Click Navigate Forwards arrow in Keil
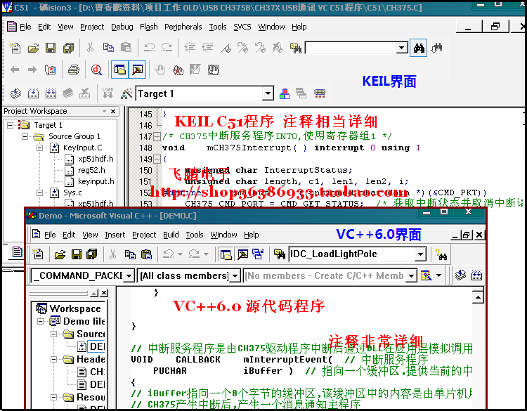The height and width of the screenshot is (411, 527). point(32,70)
